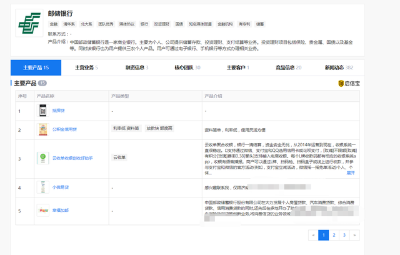The height and width of the screenshot is (255, 400).
Task: Go to pagination page 3
Action: [344, 235]
